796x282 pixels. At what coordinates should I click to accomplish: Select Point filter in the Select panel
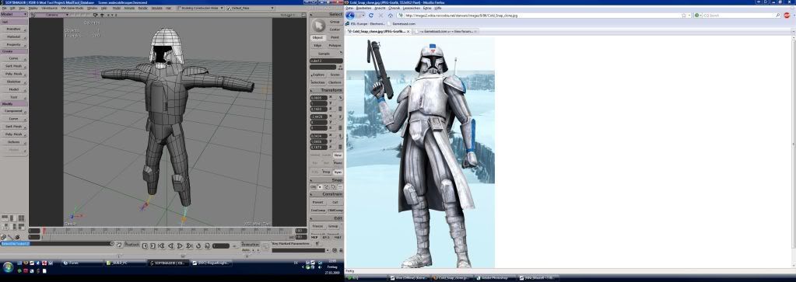(335, 37)
